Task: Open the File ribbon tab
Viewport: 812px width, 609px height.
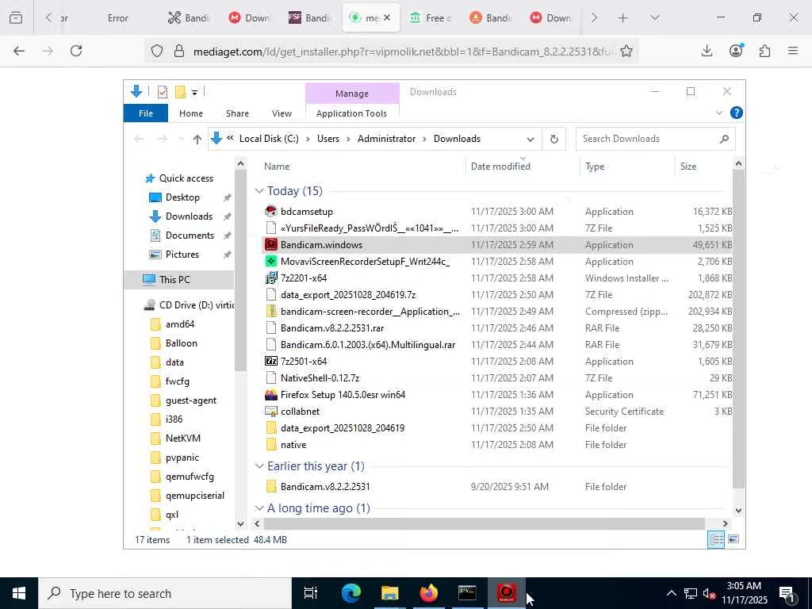Action: click(146, 113)
